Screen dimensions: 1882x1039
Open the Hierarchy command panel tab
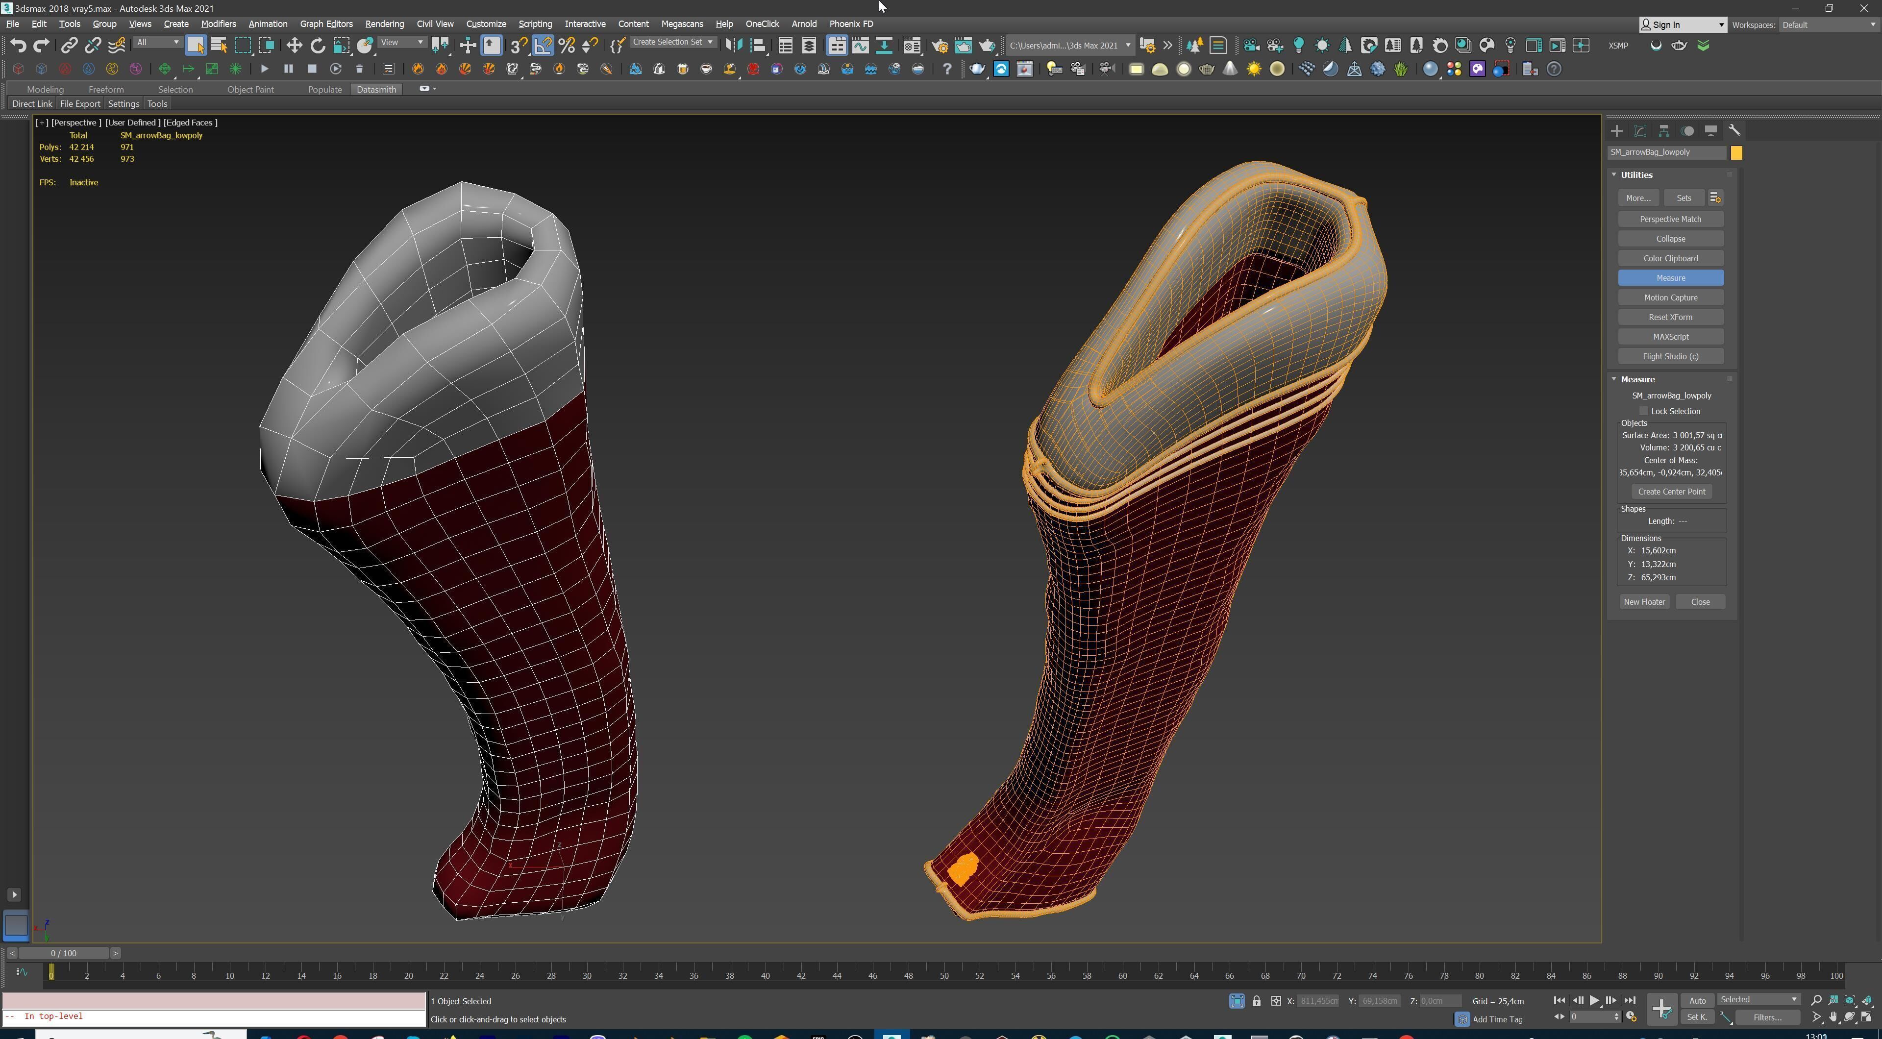point(1663,131)
